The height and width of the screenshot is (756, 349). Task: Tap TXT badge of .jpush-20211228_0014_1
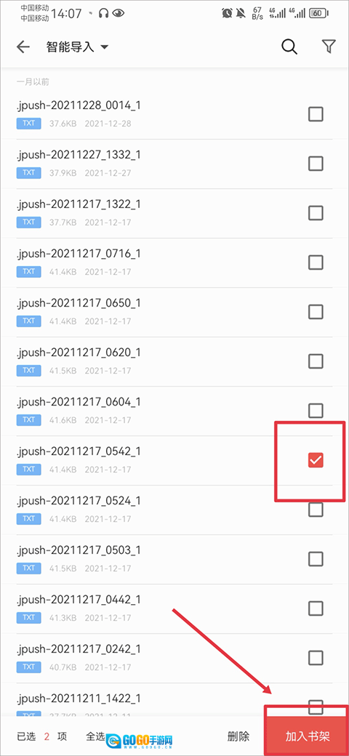[x=29, y=124]
